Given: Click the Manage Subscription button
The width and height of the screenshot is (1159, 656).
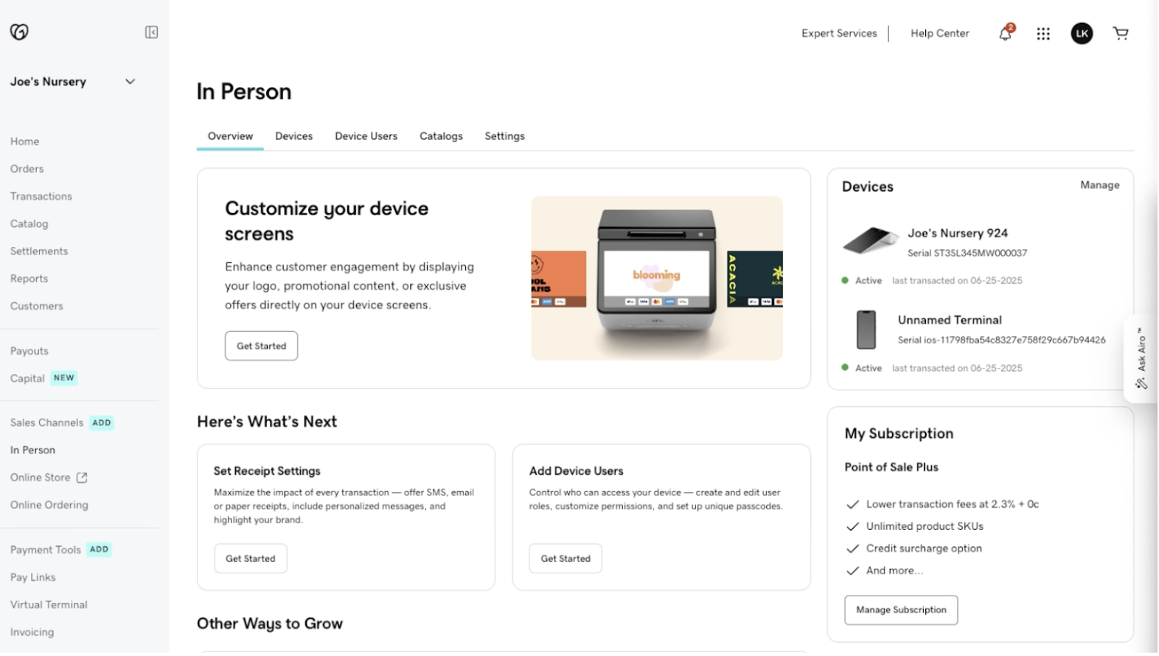Looking at the screenshot, I should pos(902,611).
